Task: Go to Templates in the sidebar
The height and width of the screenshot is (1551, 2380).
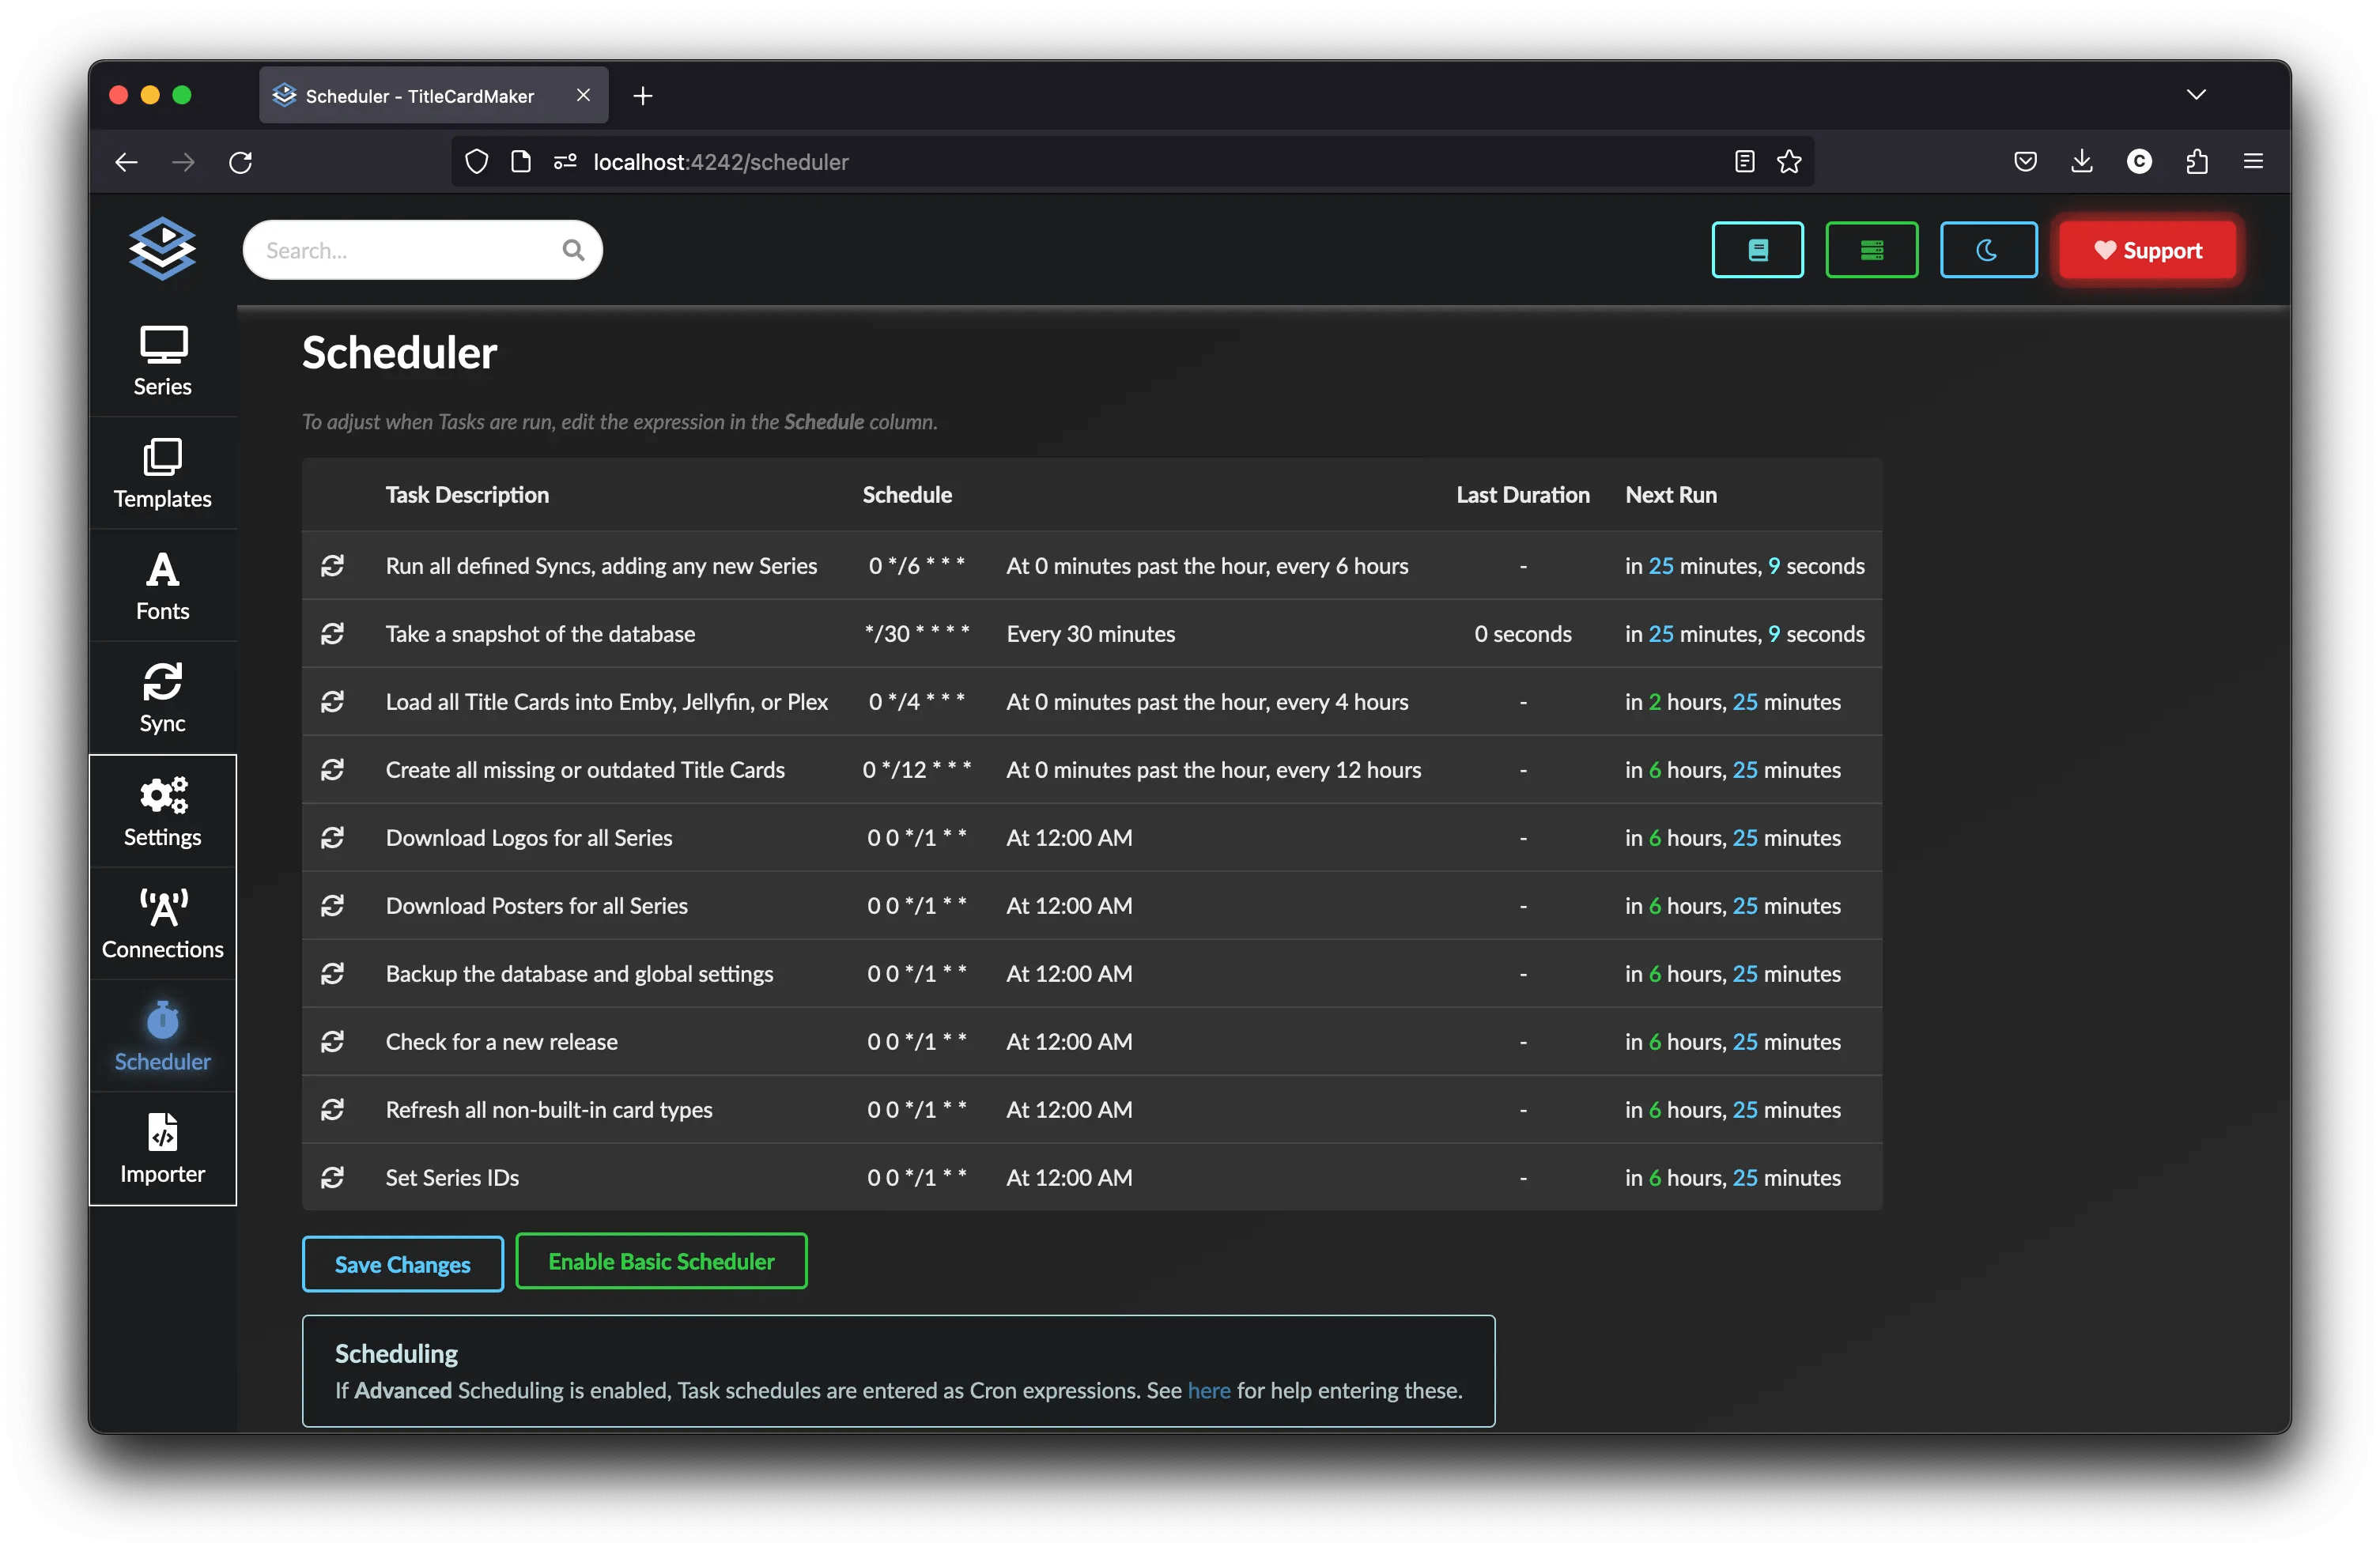Action: click(162, 473)
